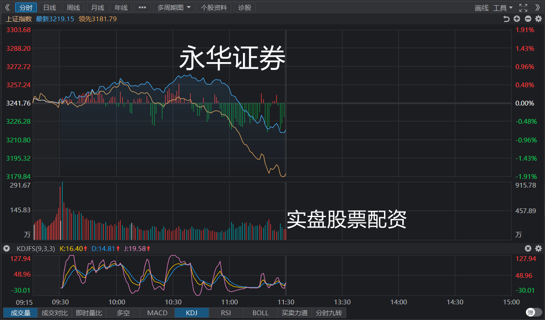Select 成交量 indicator tab
The width and height of the screenshot is (545, 320).
click(x=20, y=313)
